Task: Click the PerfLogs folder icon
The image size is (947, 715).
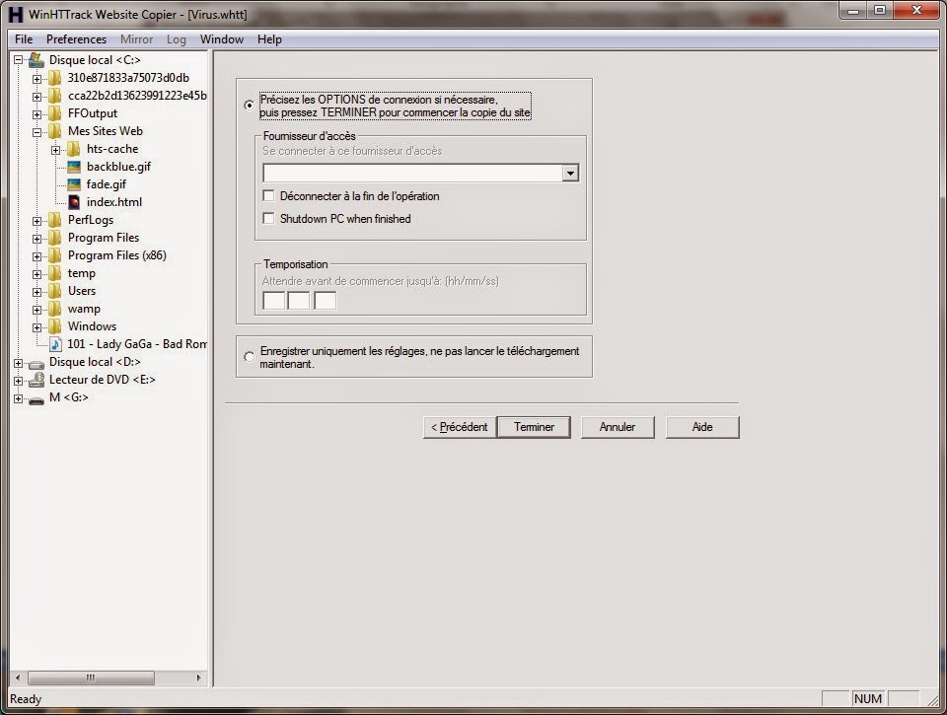Action: [x=54, y=220]
